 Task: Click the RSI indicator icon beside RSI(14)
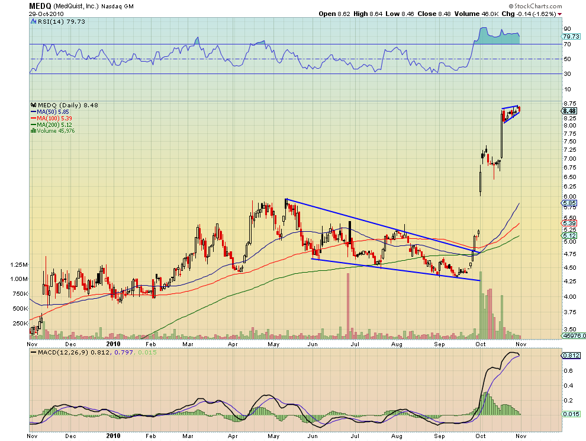point(33,22)
